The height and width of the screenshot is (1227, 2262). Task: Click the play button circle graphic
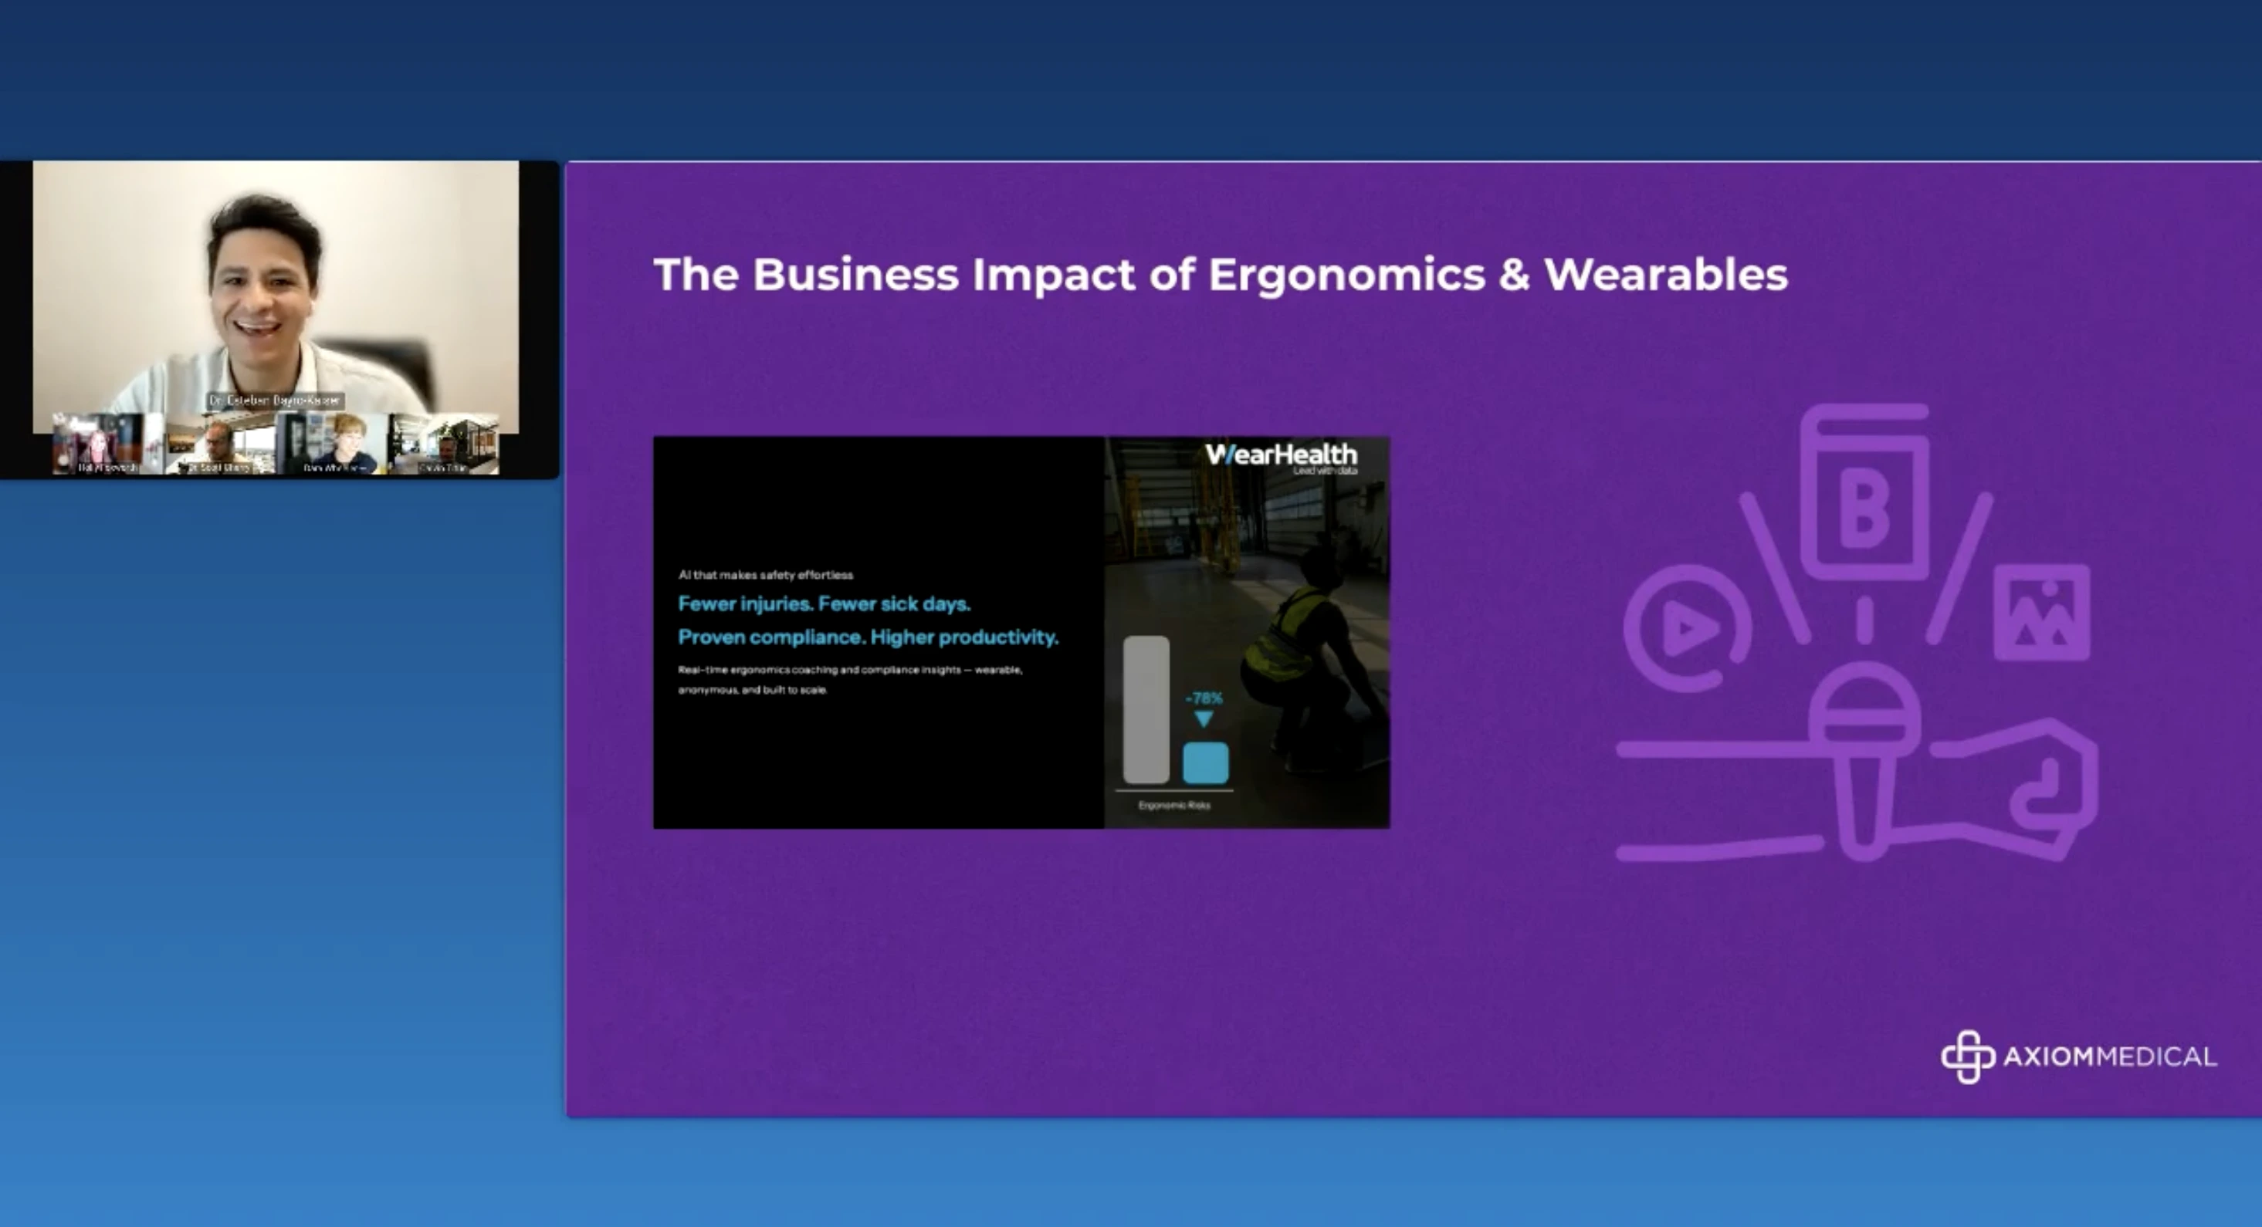(x=1687, y=627)
